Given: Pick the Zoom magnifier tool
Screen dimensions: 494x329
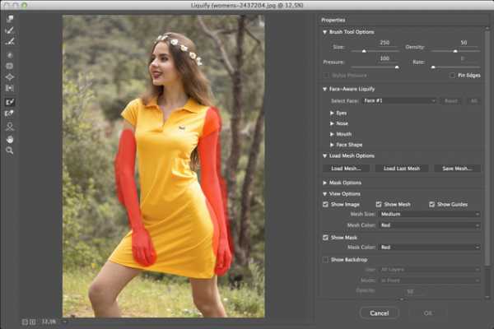Looking at the screenshot, I should (10, 151).
